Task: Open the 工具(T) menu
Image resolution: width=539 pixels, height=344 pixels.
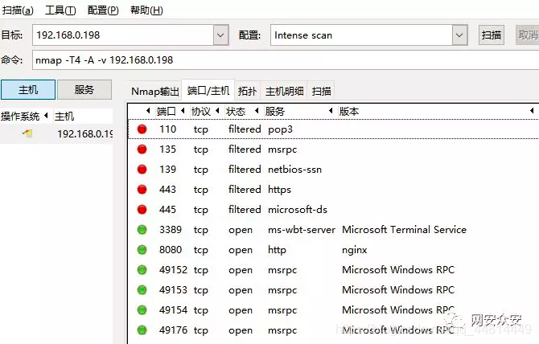Action: point(60,10)
